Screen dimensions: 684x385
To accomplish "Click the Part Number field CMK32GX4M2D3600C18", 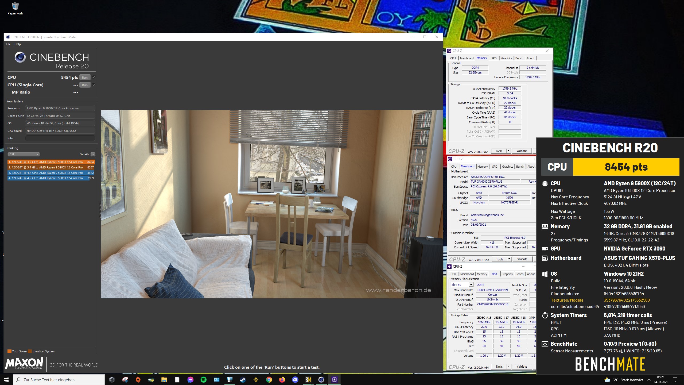I will coord(493,304).
